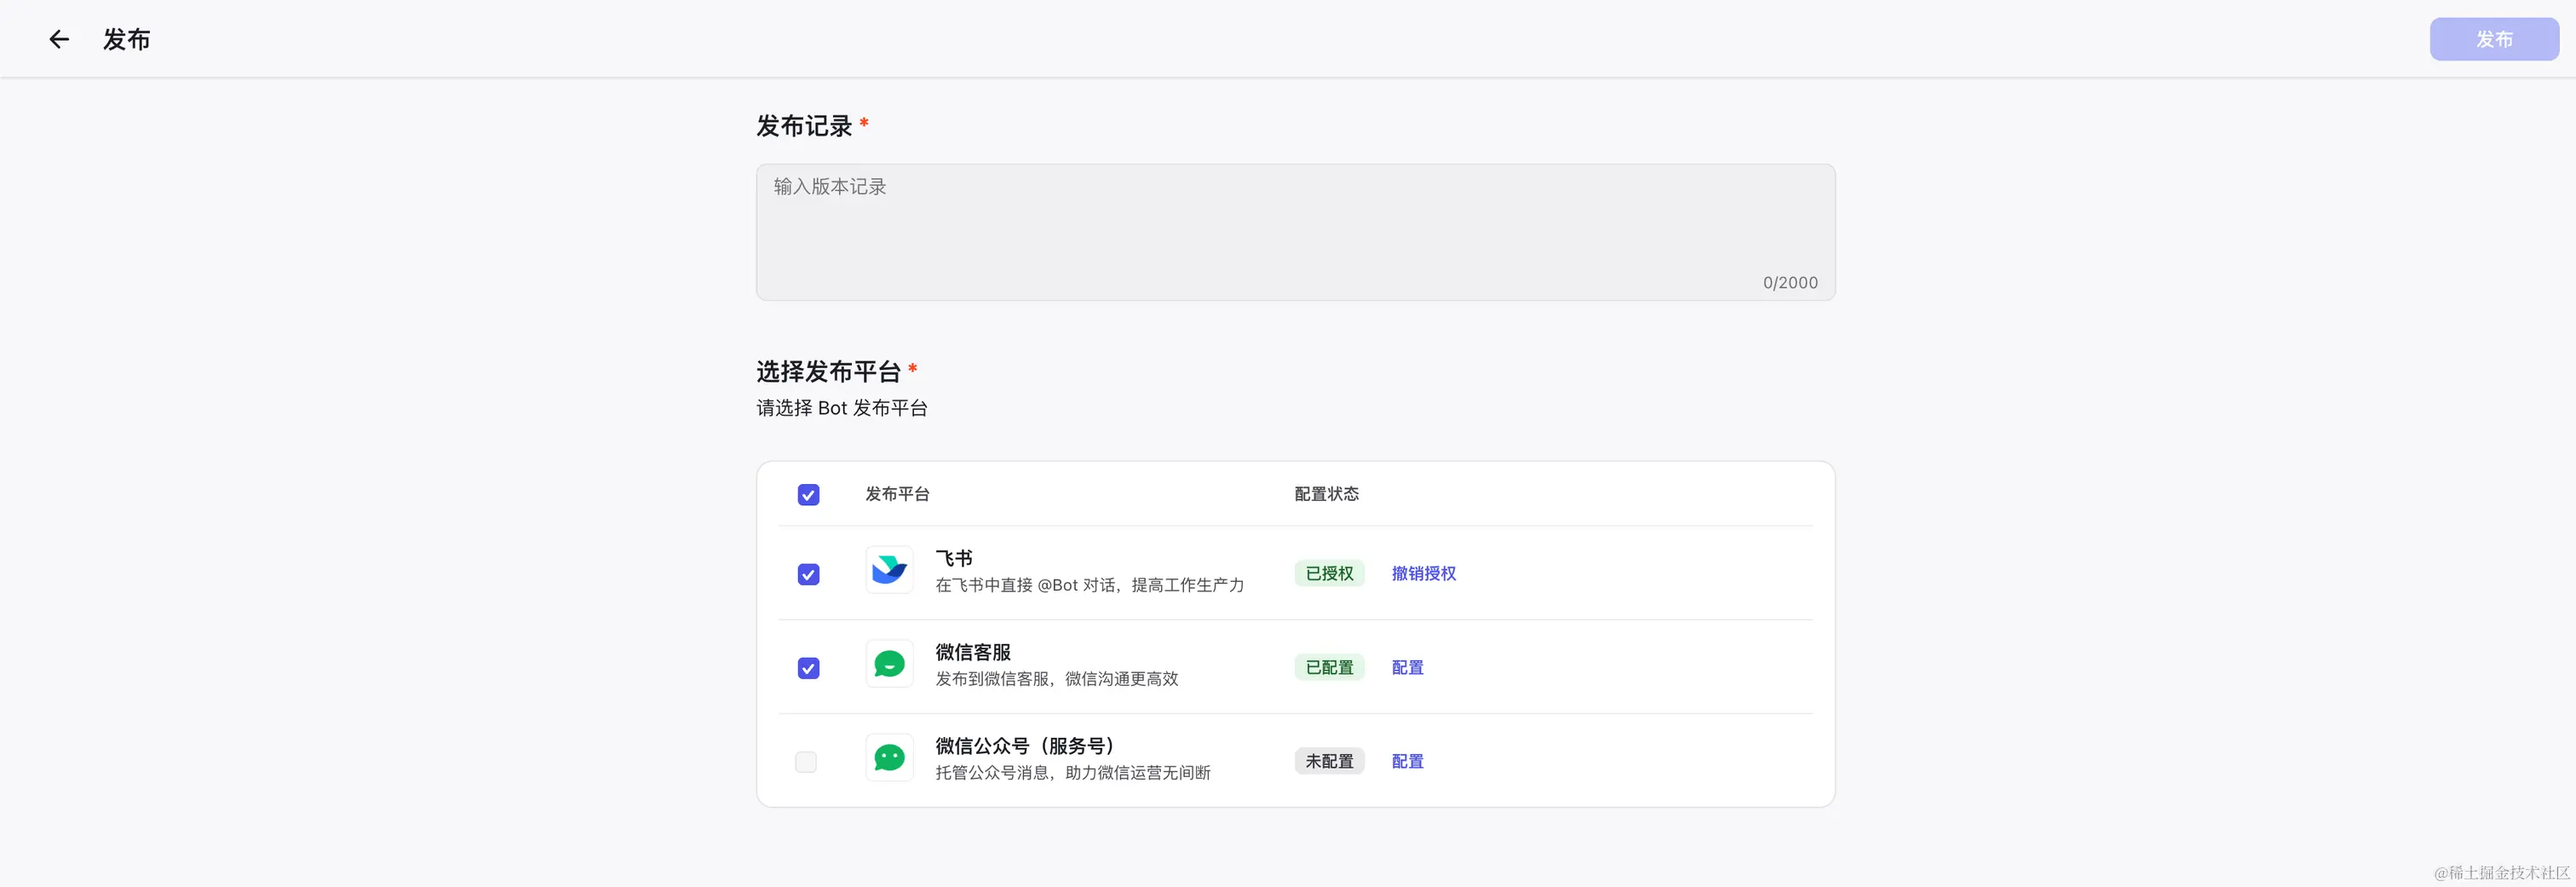
Task: Open 配置 link for 微信客服
Action: (x=1407, y=667)
